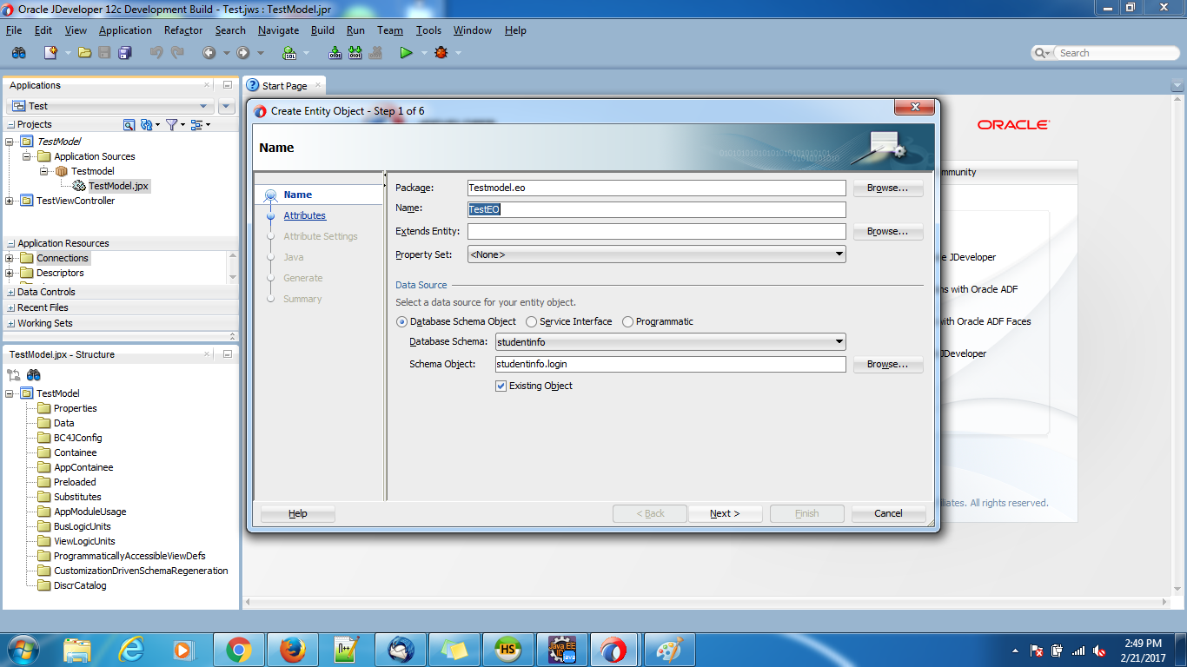Open the filter icon in Projects panel
The height and width of the screenshot is (667, 1187).
click(x=170, y=124)
